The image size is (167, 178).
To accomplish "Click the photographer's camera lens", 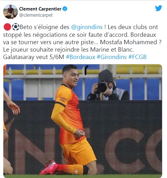I will (x=102, y=87).
